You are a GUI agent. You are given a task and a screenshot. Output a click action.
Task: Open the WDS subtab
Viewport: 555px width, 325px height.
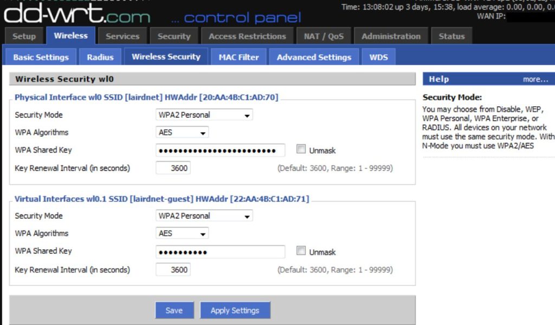(378, 56)
